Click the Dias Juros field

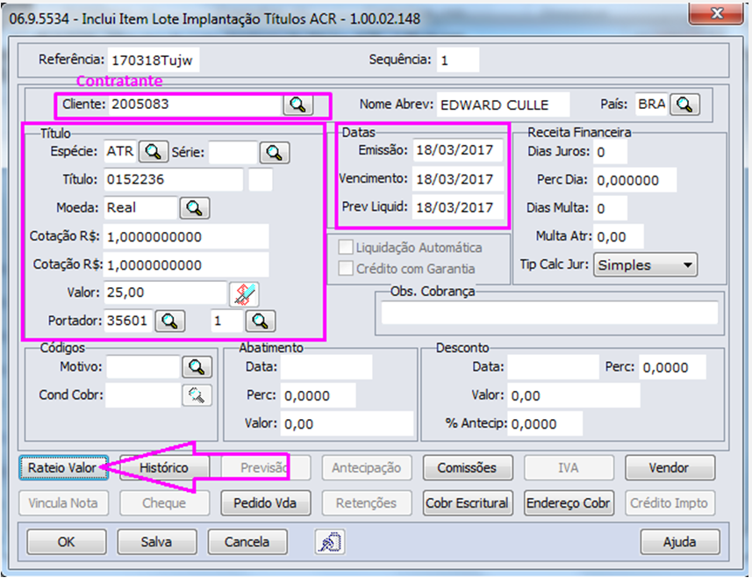click(x=611, y=153)
